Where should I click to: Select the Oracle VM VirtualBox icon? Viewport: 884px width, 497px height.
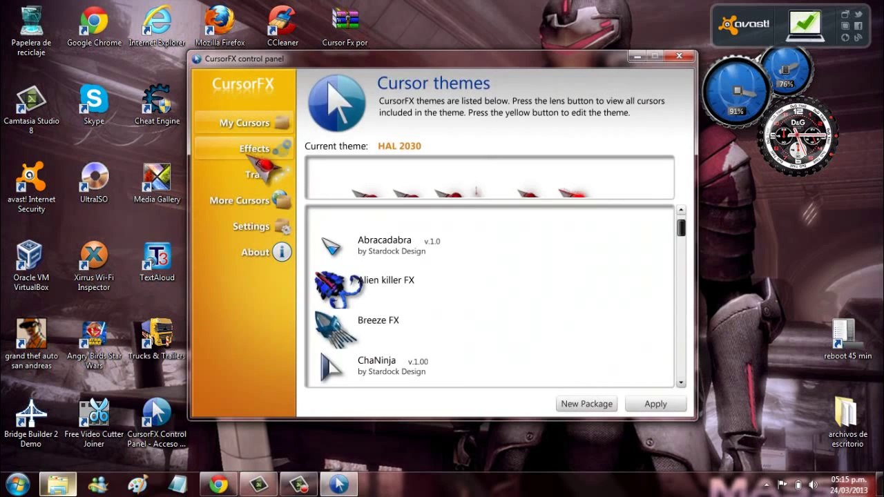click(31, 266)
